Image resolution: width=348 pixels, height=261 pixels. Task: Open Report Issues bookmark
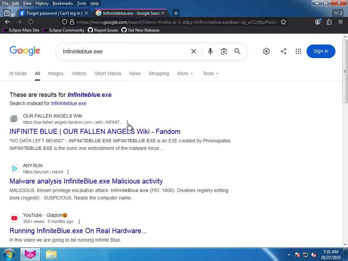coord(103,30)
